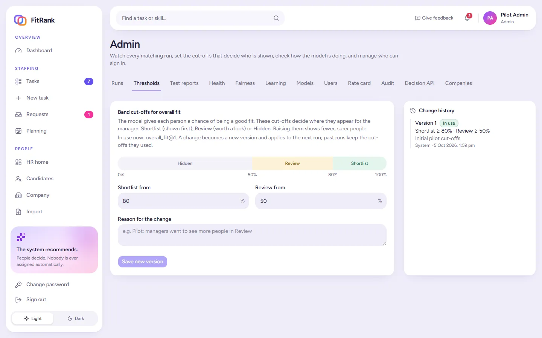
Task: Switch to Dark theme
Action: 76,318
